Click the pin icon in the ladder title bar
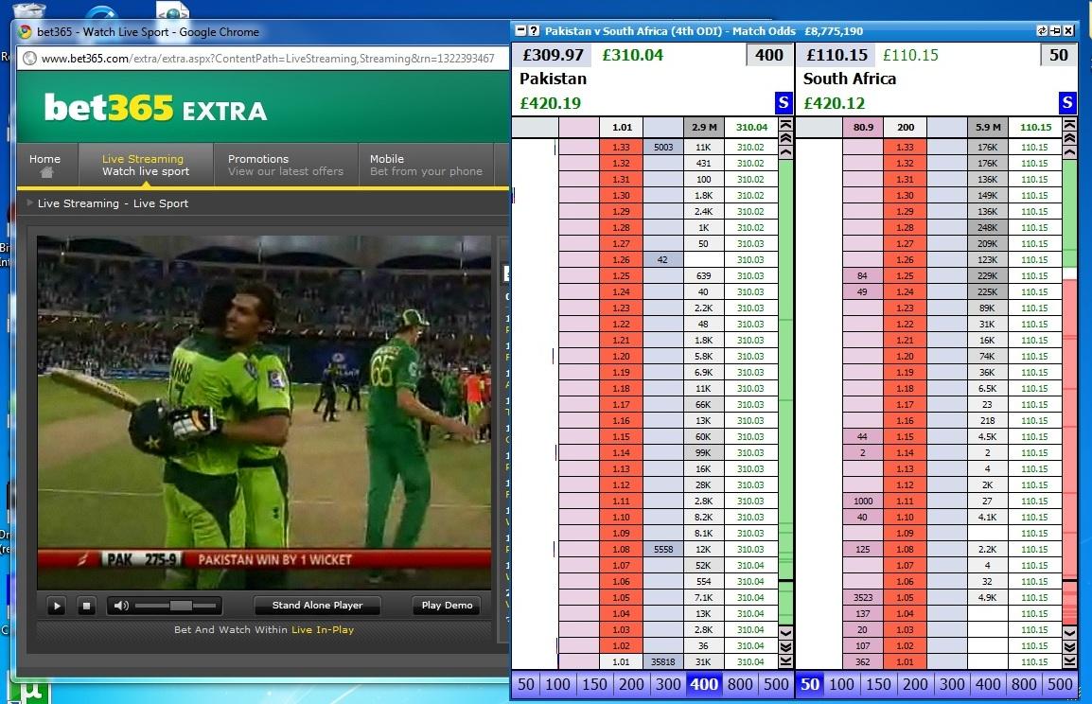Screen dimensions: 1092x704 [x=1055, y=30]
